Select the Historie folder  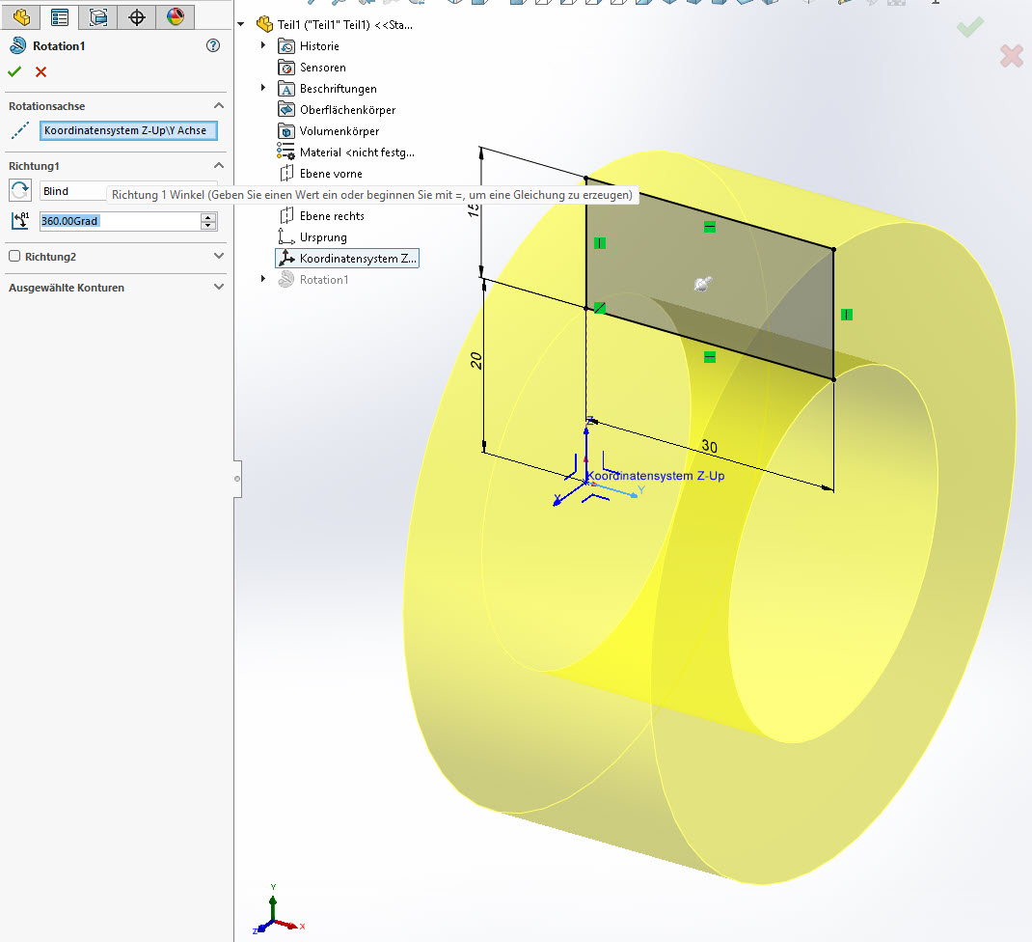click(309, 46)
